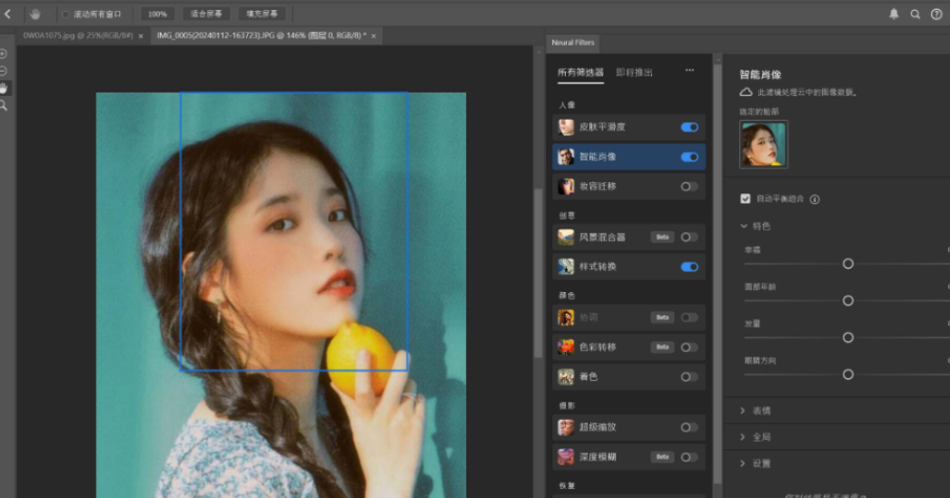Viewport: 950px width, 498px height.
Task: Click the 发量 slider handle
Action: pyautogui.click(x=848, y=337)
